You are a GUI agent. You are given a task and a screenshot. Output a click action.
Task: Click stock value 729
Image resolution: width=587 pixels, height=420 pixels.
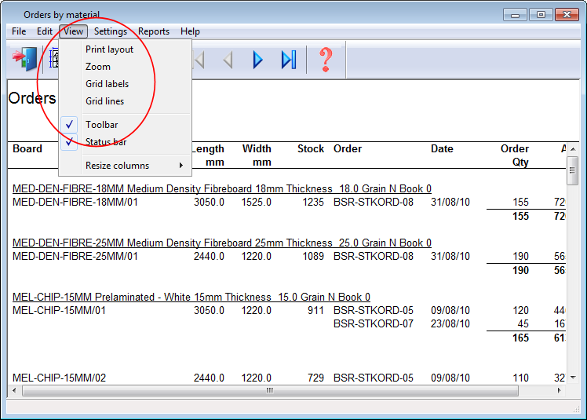[x=315, y=378]
